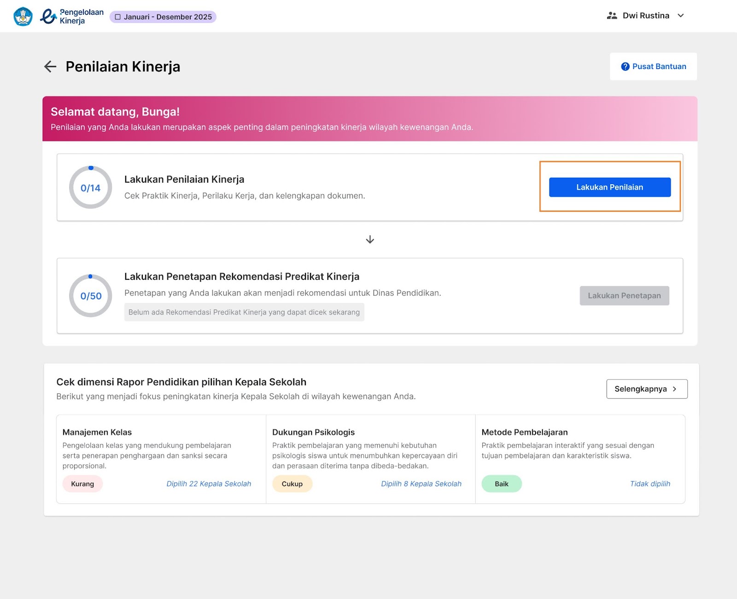
Task: Open the Pusat Bantuan help center
Action: pos(653,67)
